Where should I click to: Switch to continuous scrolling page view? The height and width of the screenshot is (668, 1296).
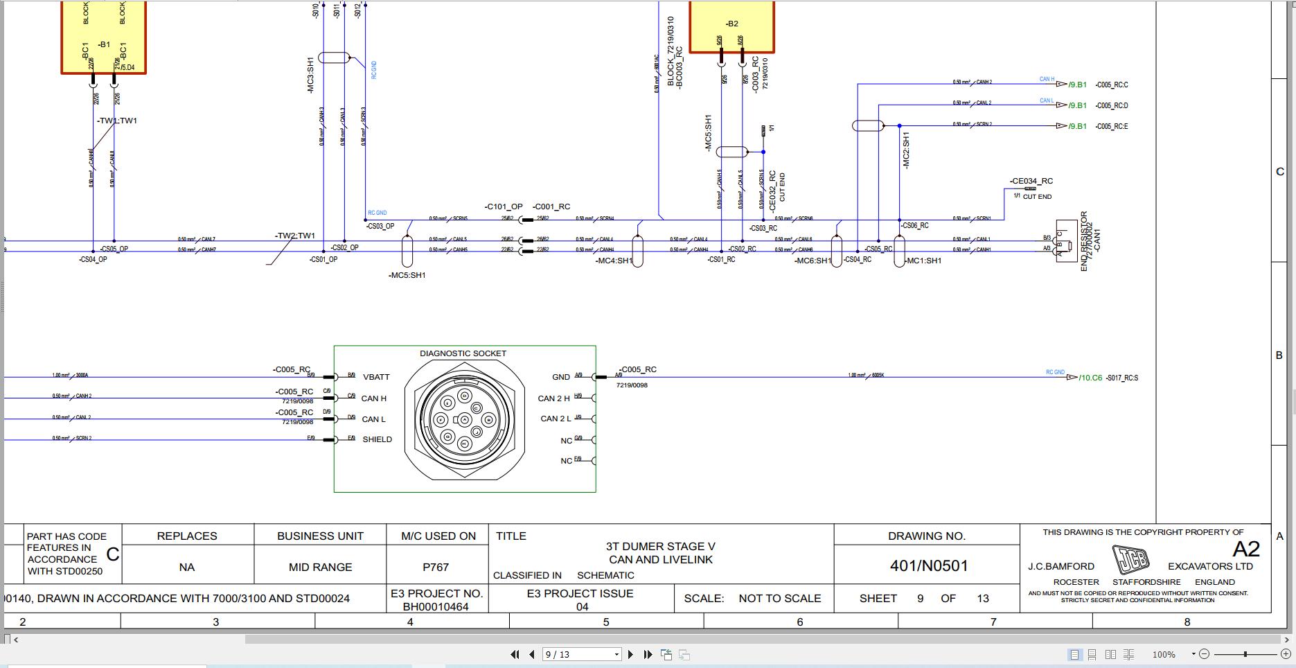click(1092, 654)
